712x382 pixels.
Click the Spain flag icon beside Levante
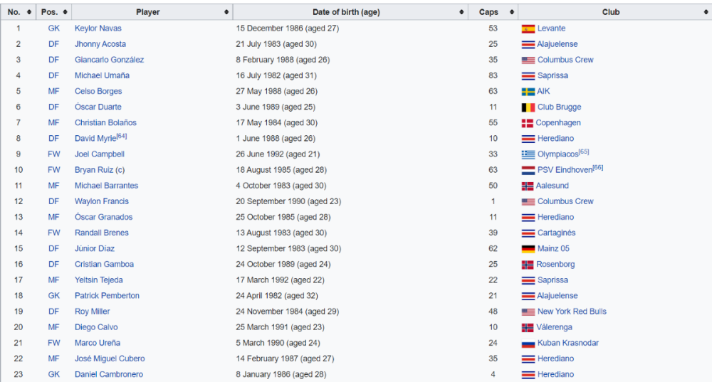[528, 29]
